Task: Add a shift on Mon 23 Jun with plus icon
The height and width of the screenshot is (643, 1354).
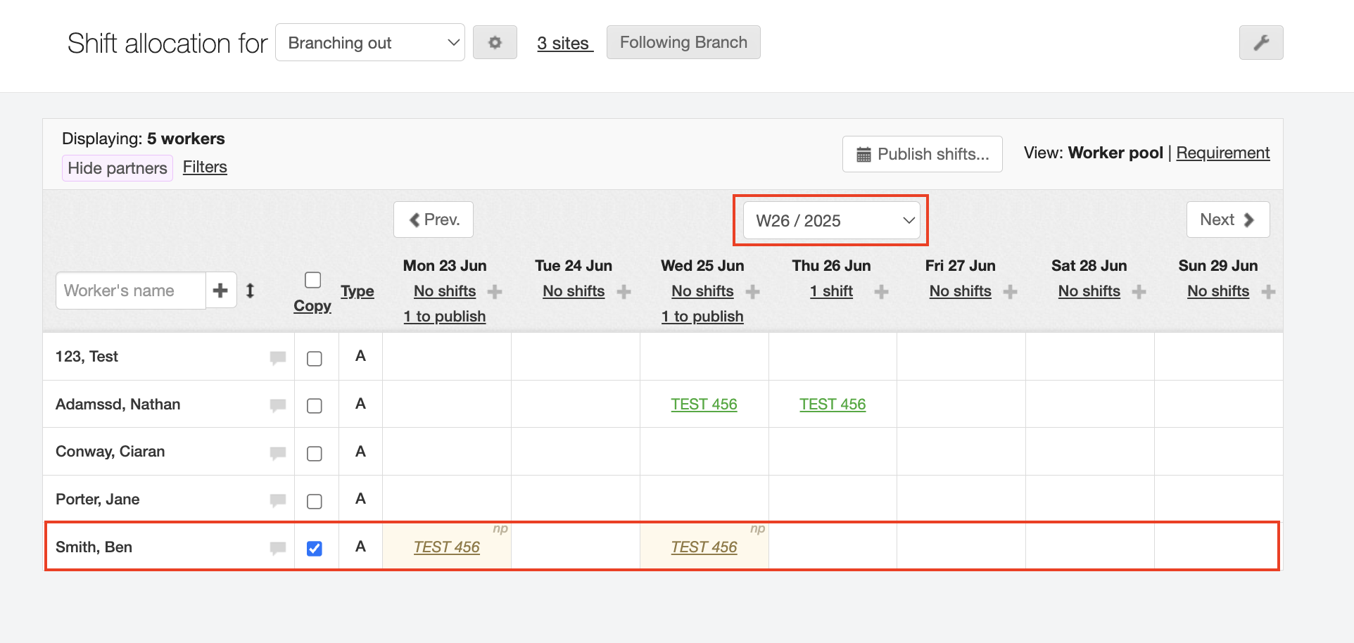Action: point(495,292)
